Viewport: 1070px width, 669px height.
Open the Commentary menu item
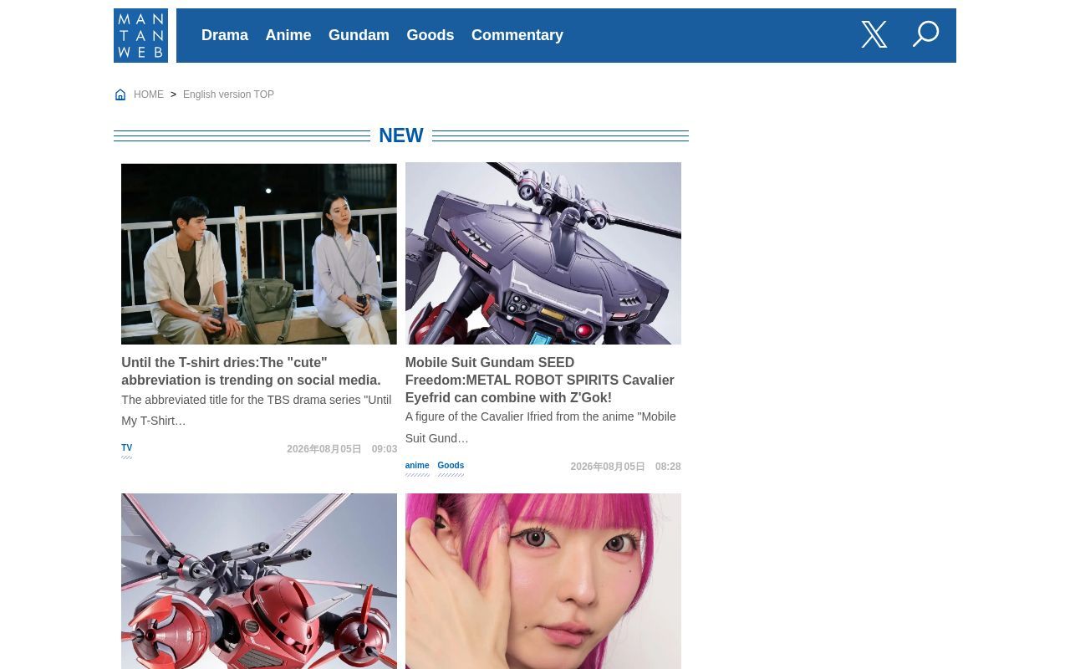[x=517, y=35]
